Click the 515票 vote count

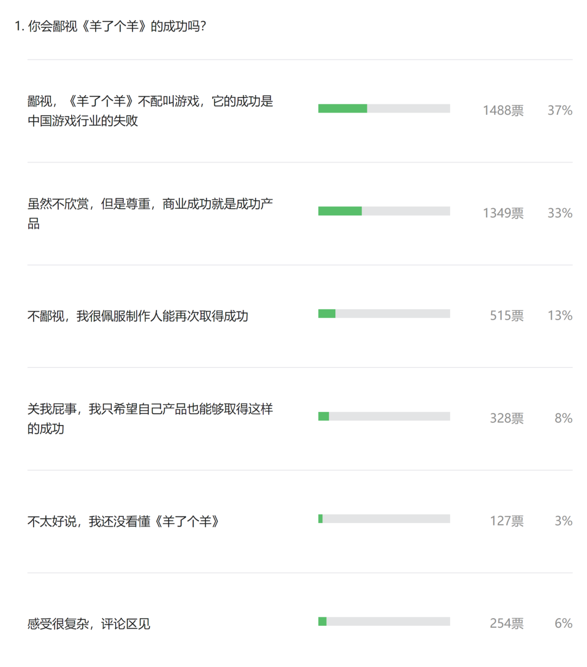(507, 315)
